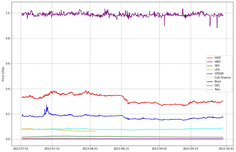This screenshot has width=236, height=152.
Task: Click the LEO legend label
Action: click(217, 70)
